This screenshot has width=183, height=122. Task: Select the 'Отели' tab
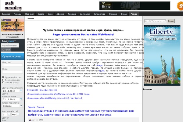pyautogui.click(x=6, y=50)
